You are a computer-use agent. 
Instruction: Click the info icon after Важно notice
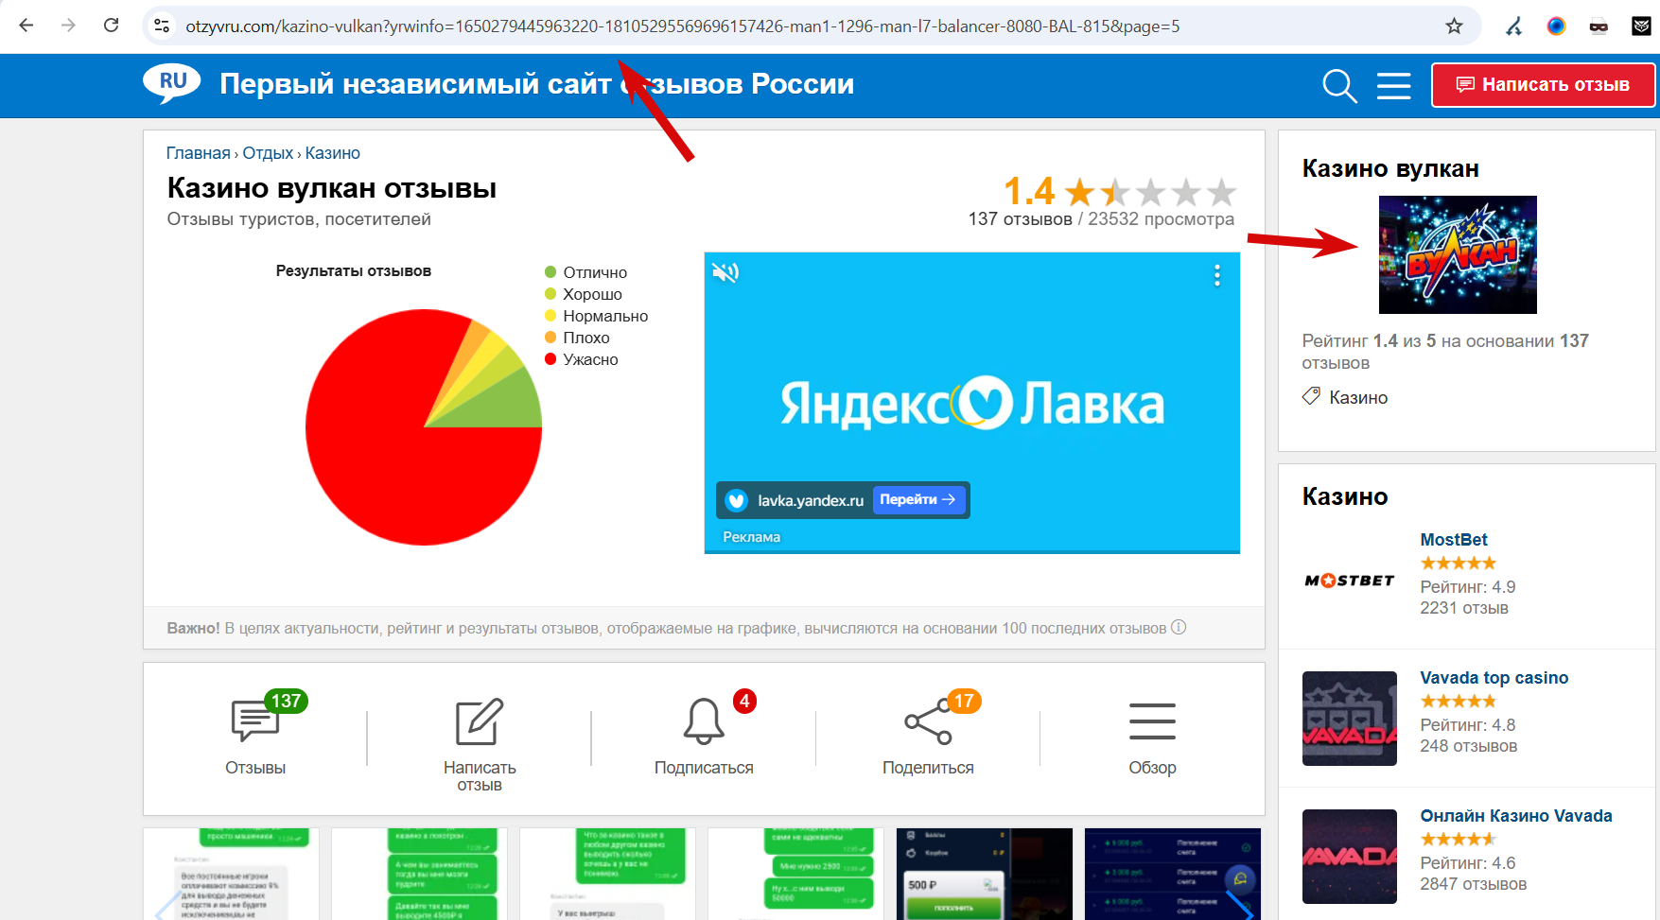(x=1179, y=627)
